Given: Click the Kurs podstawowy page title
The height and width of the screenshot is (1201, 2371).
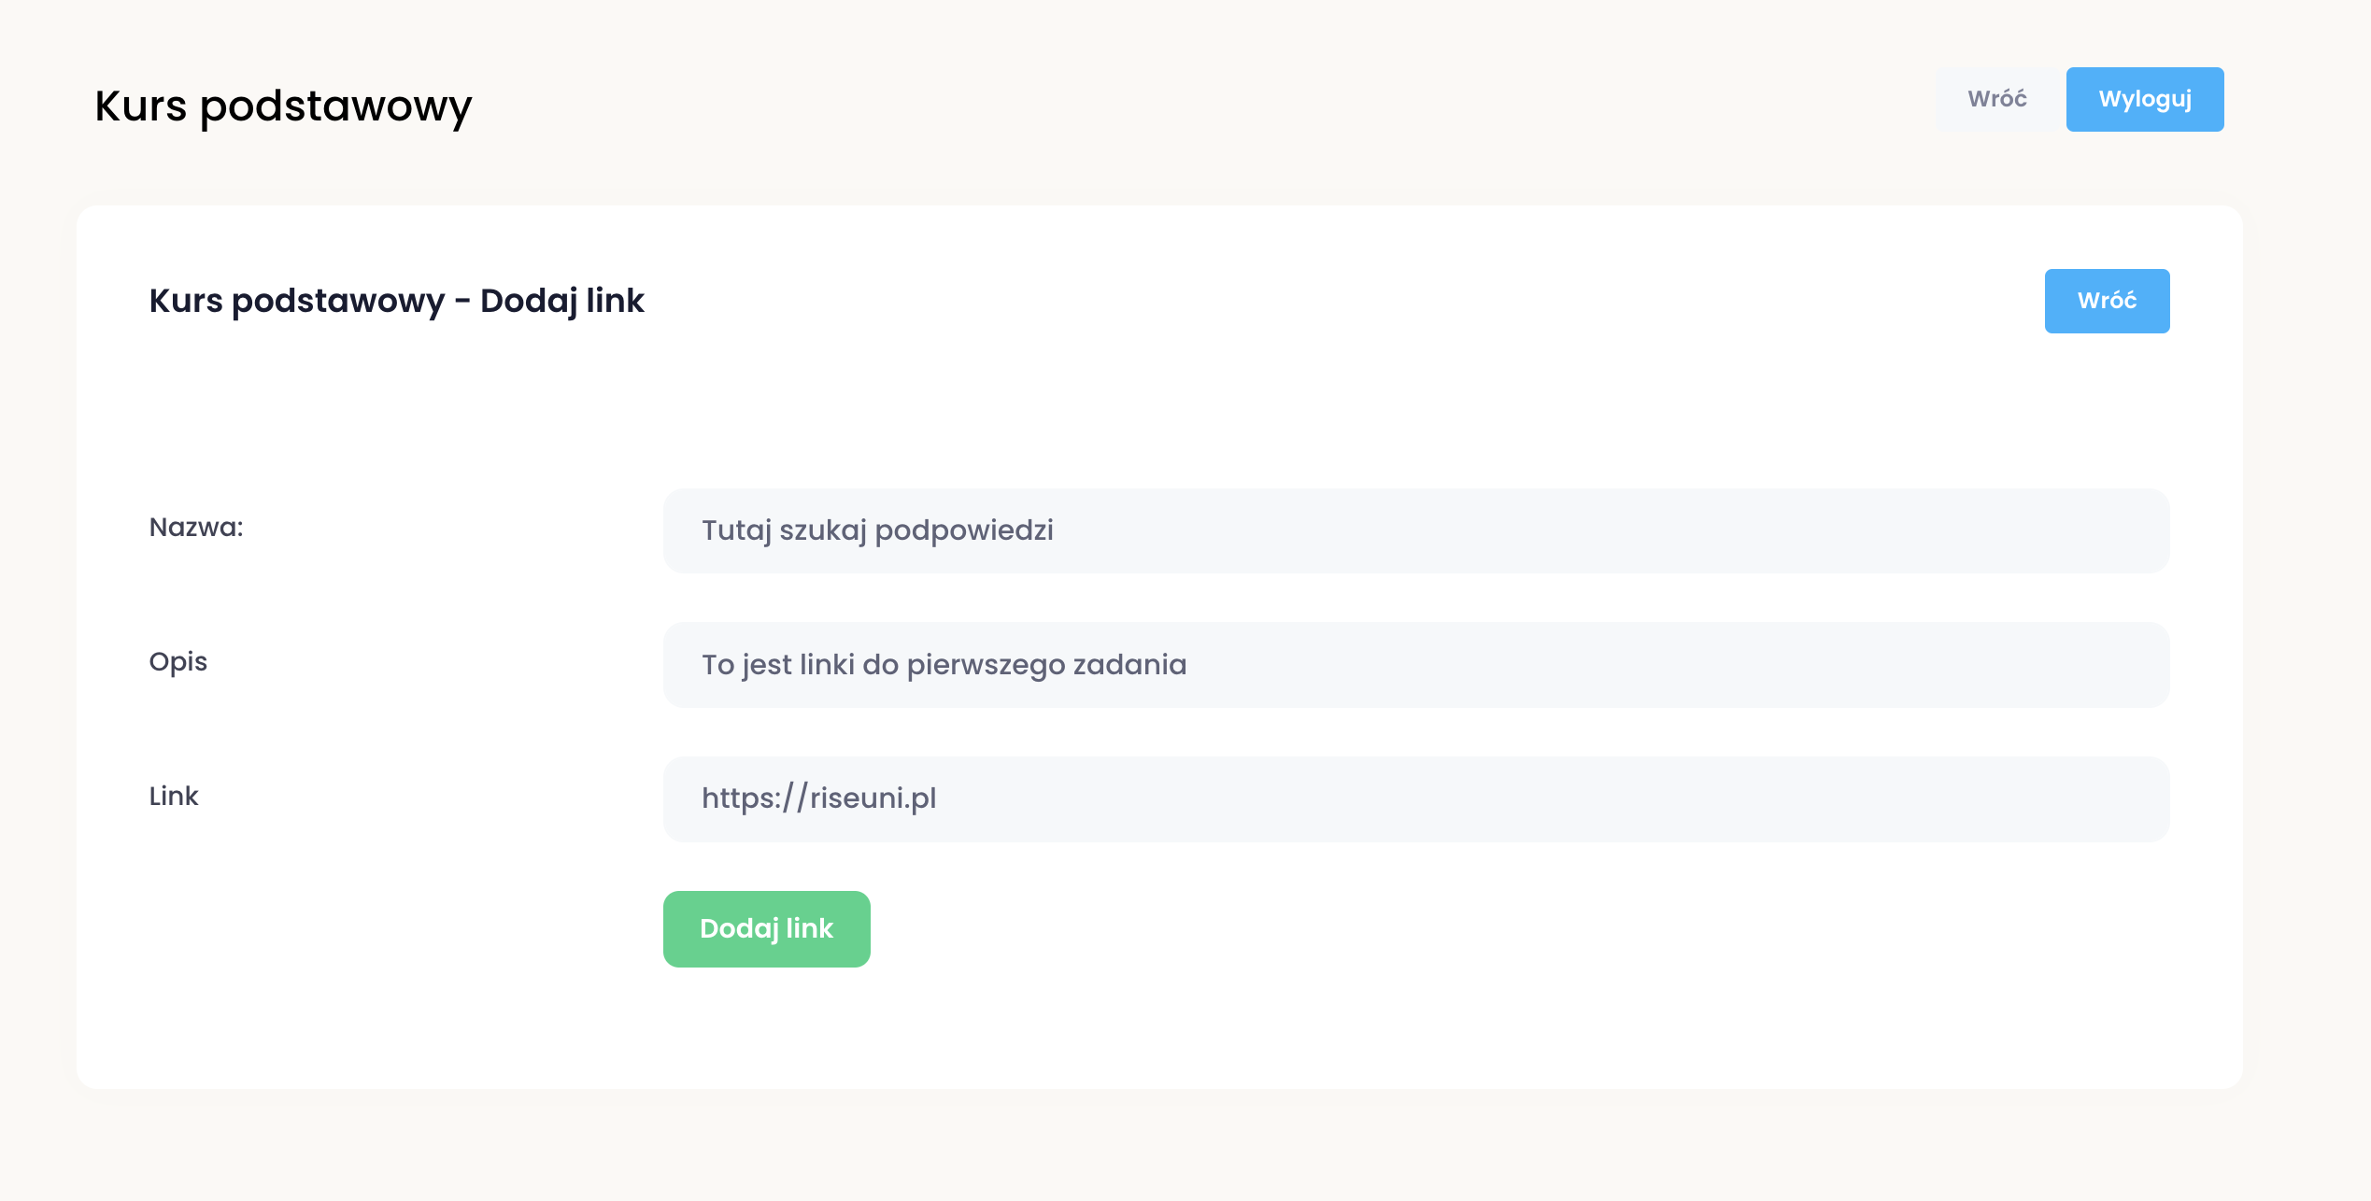Looking at the screenshot, I should click(x=283, y=106).
